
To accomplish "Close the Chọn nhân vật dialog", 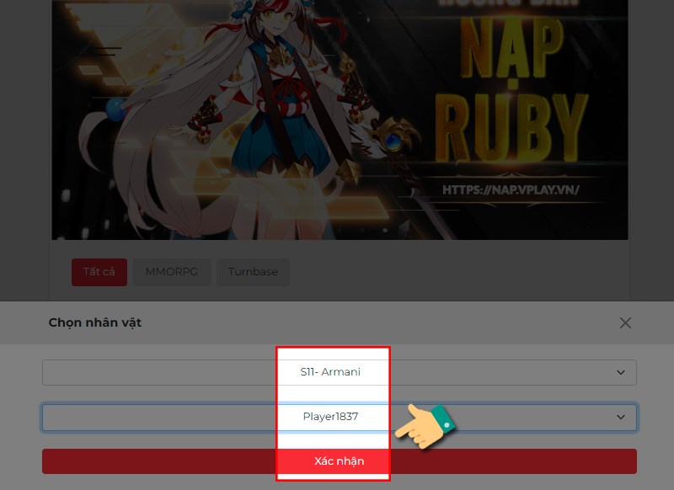I will [625, 323].
